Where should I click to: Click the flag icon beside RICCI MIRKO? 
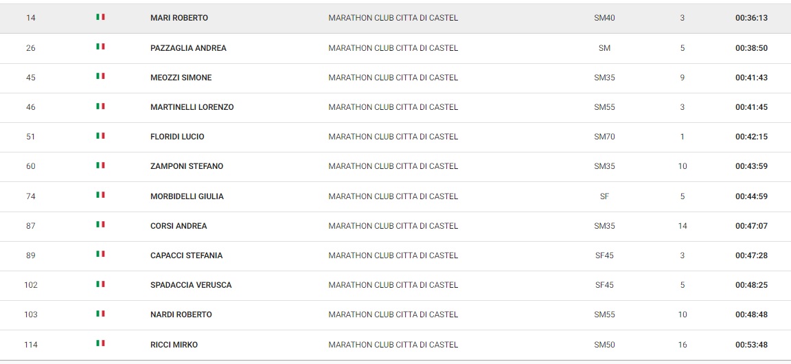(100, 344)
